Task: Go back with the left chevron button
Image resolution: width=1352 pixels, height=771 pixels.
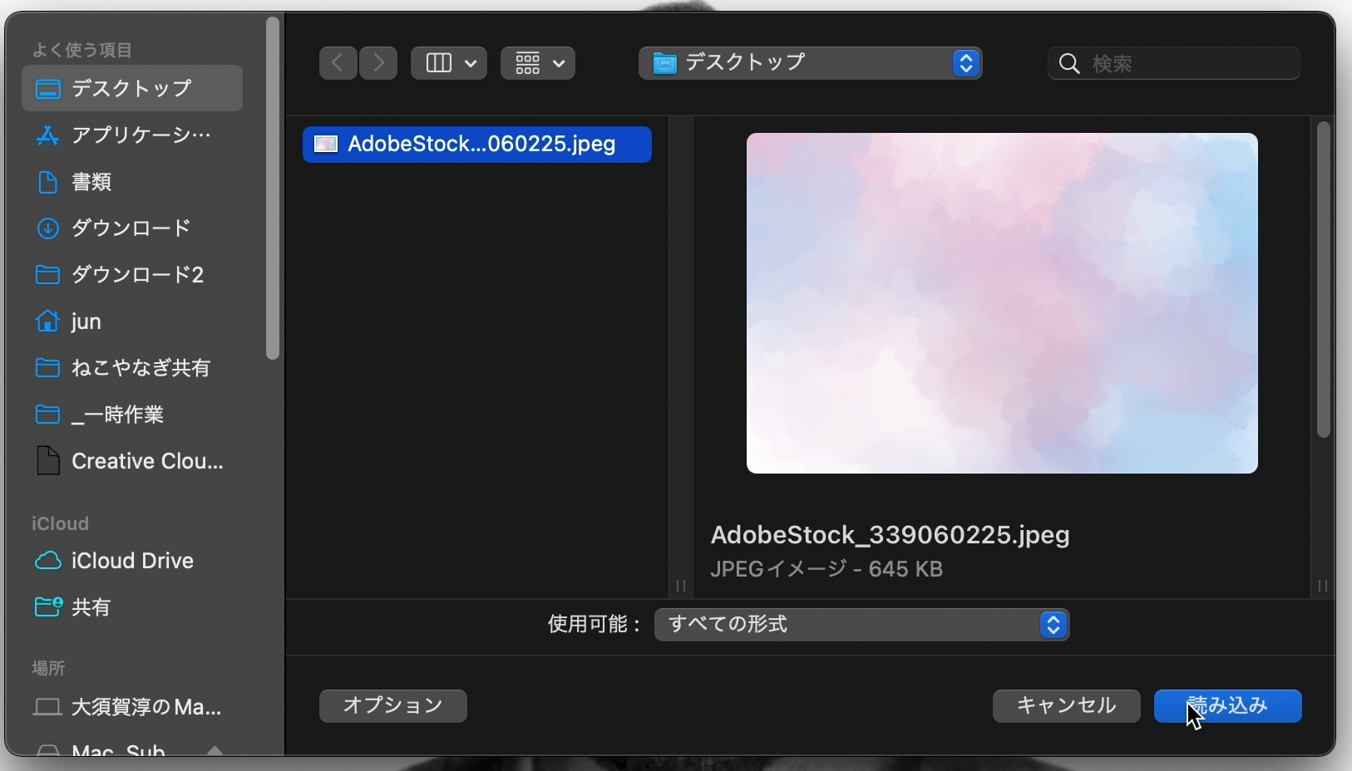Action: pos(338,63)
